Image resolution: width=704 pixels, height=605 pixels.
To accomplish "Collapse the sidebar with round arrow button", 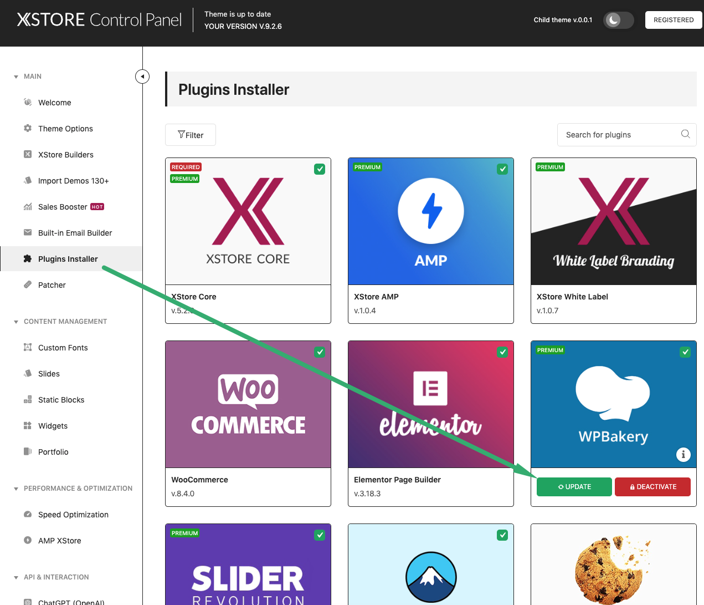I will 142,77.
